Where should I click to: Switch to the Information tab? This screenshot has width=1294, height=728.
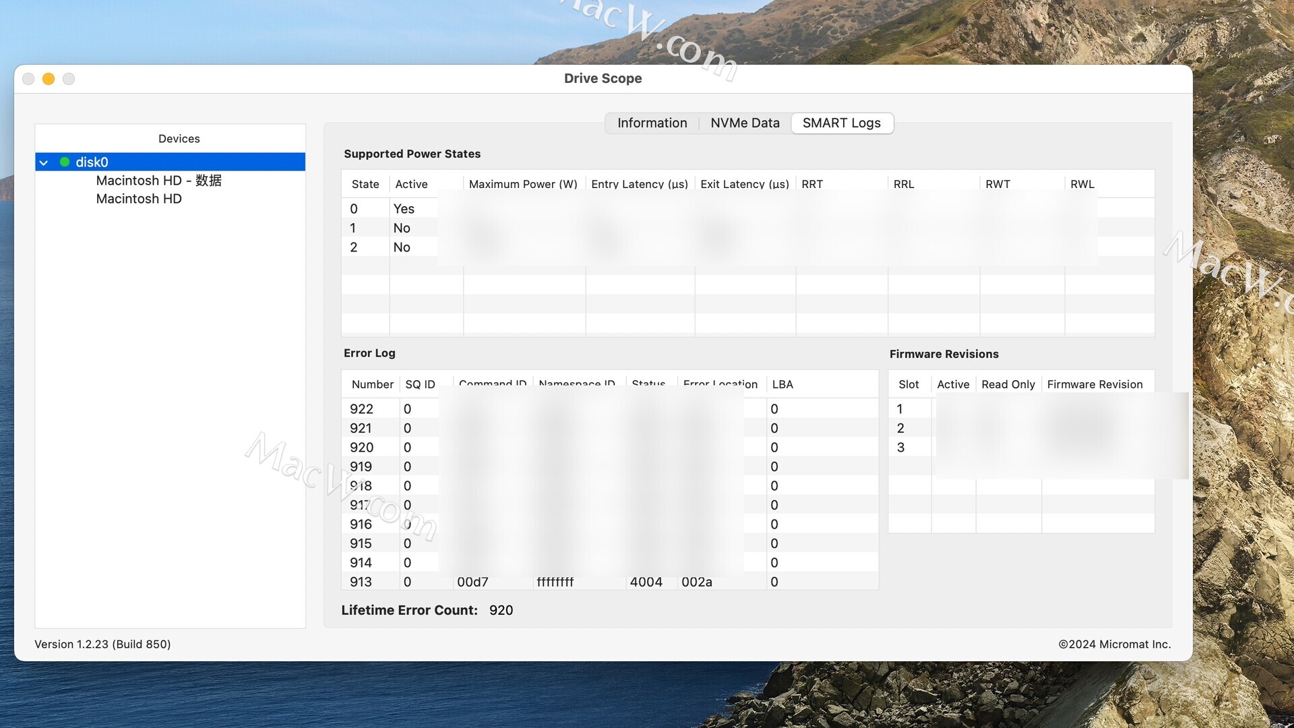(x=652, y=123)
